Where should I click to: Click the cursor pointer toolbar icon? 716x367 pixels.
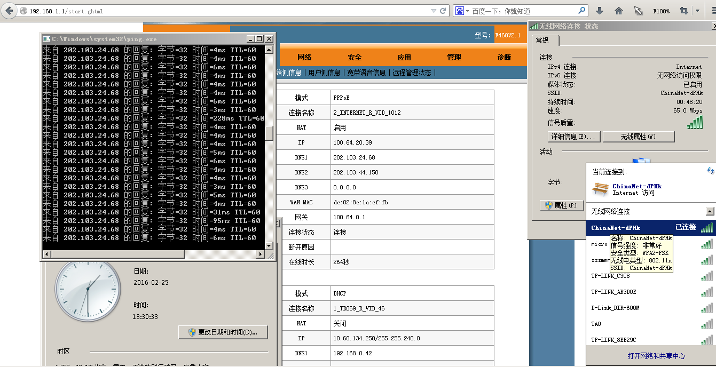(x=638, y=11)
